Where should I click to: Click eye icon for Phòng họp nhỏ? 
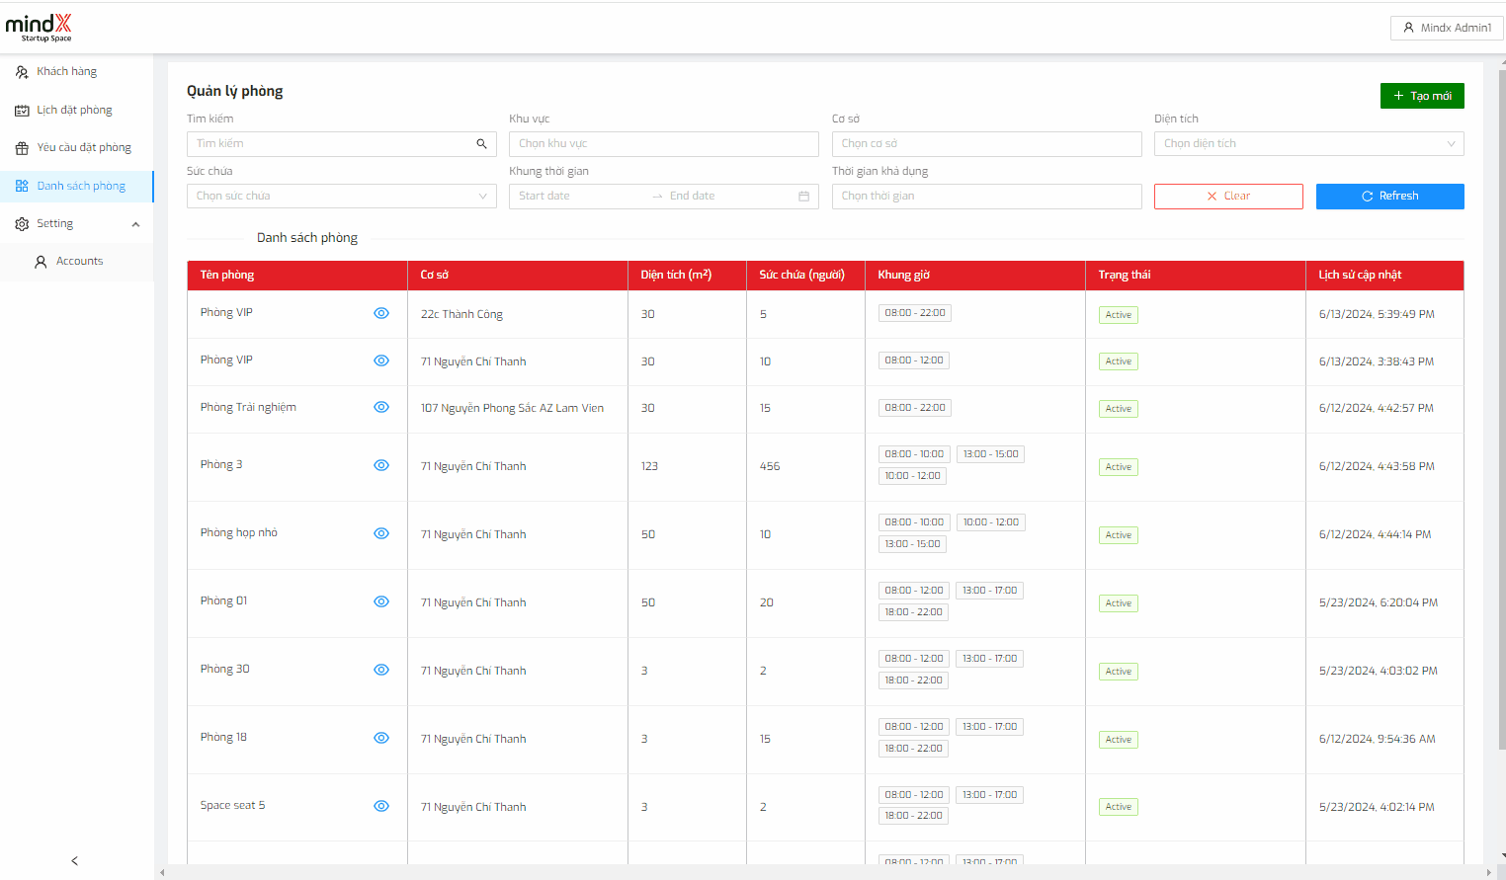click(381, 533)
